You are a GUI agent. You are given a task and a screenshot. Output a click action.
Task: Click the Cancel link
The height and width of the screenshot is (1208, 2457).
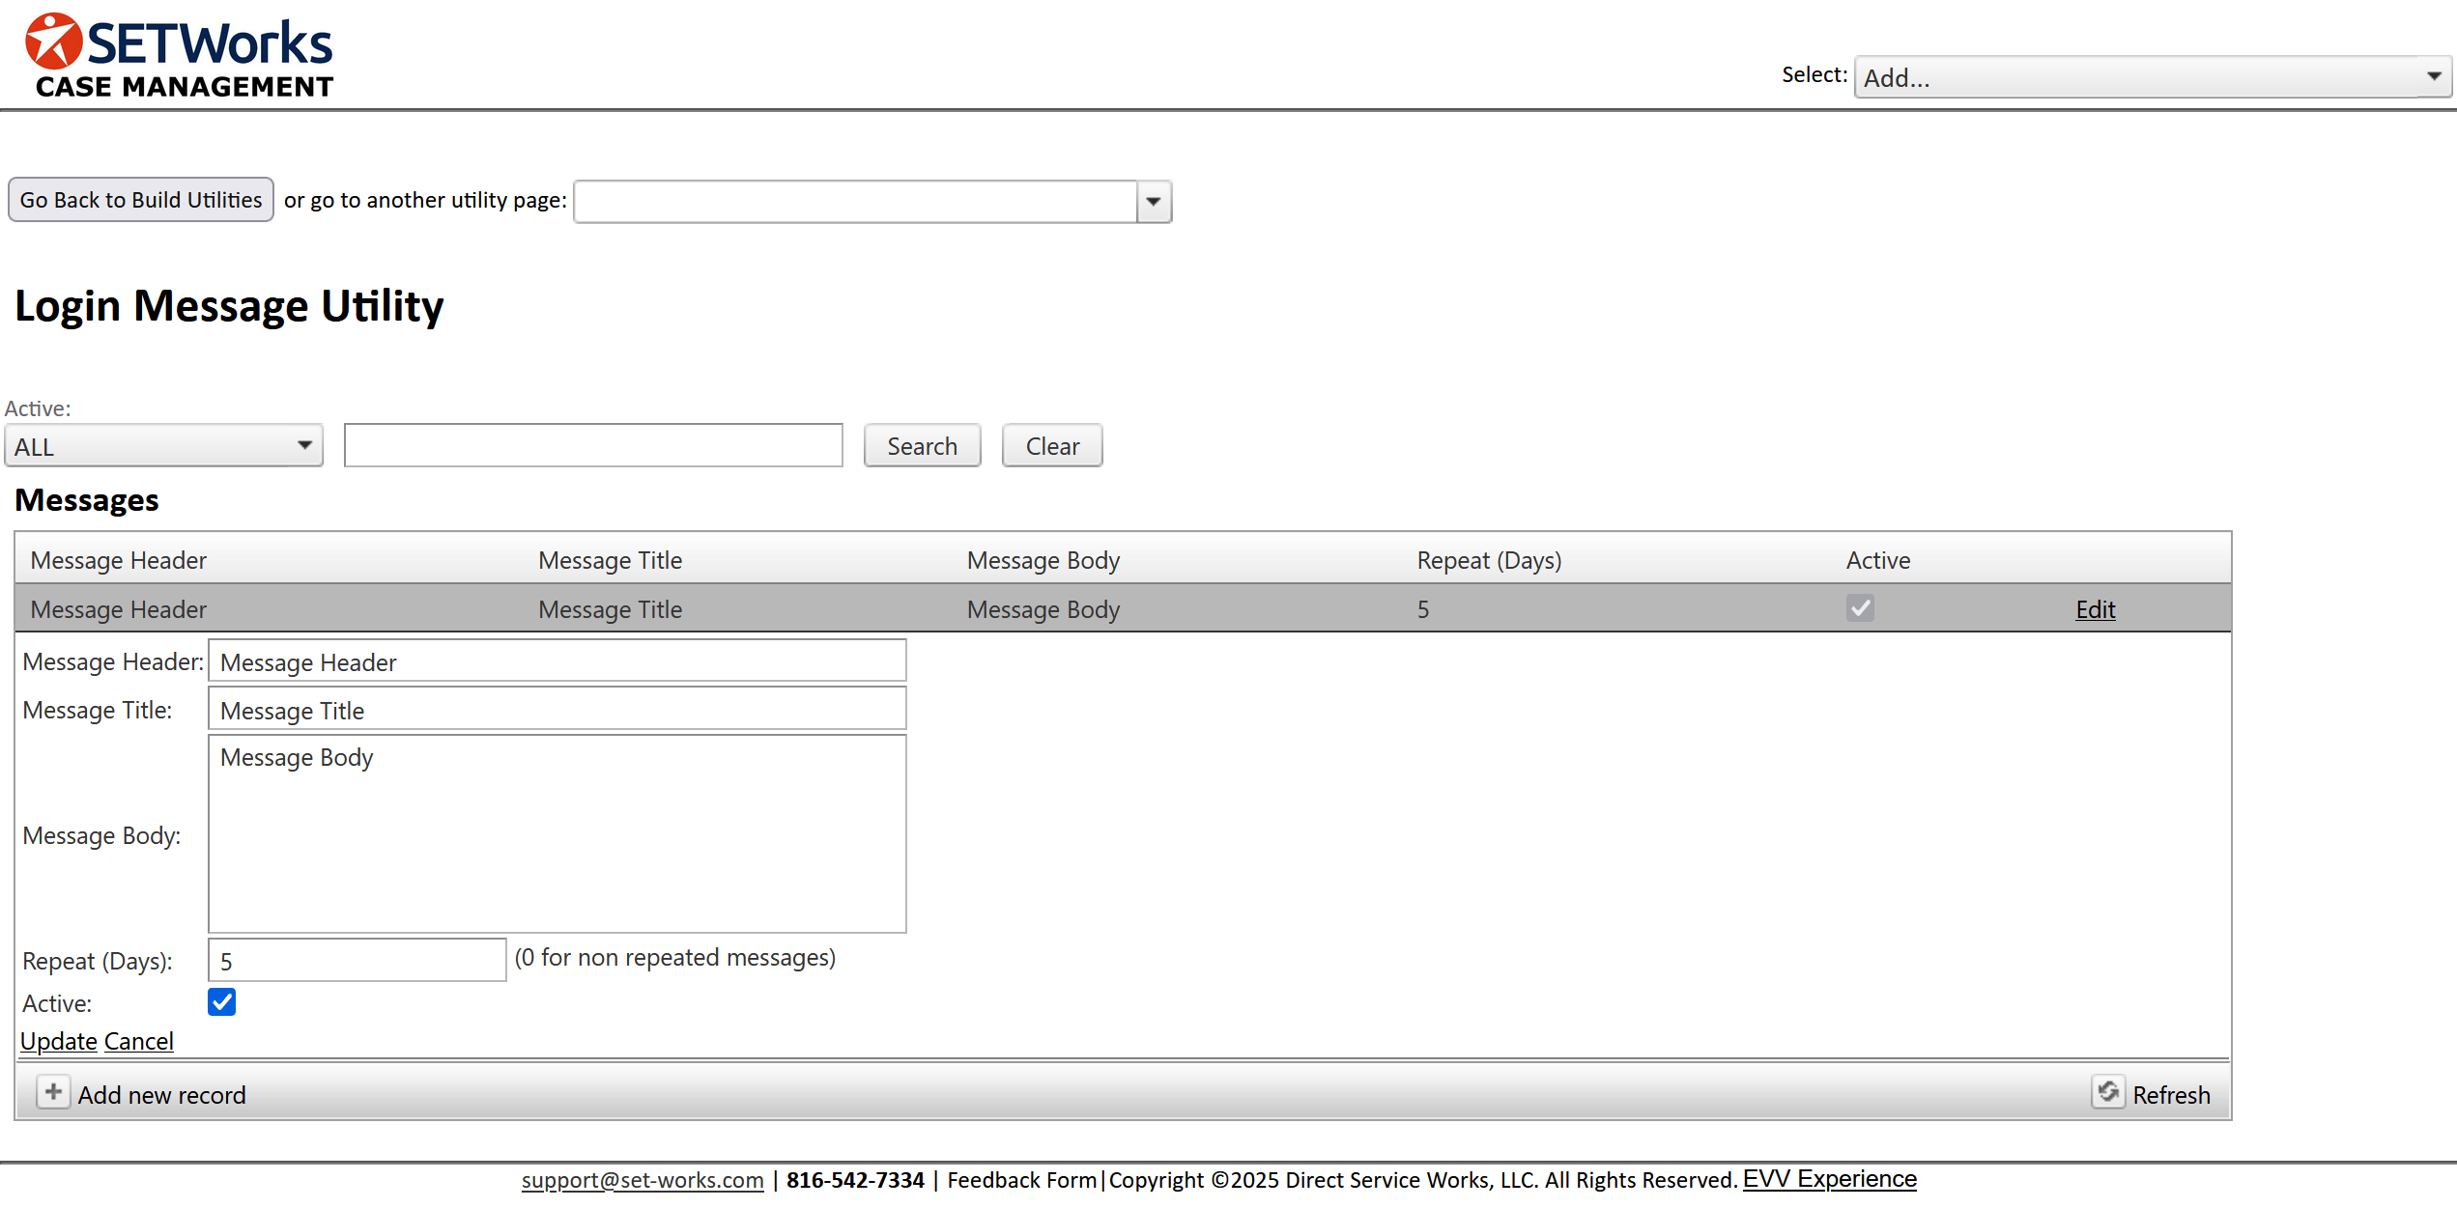[x=138, y=1041]
